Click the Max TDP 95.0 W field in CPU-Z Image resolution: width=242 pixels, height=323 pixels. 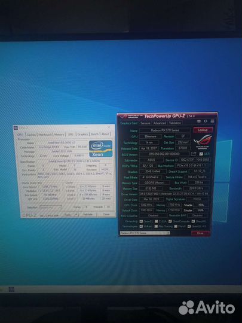(x=82, y=147)
